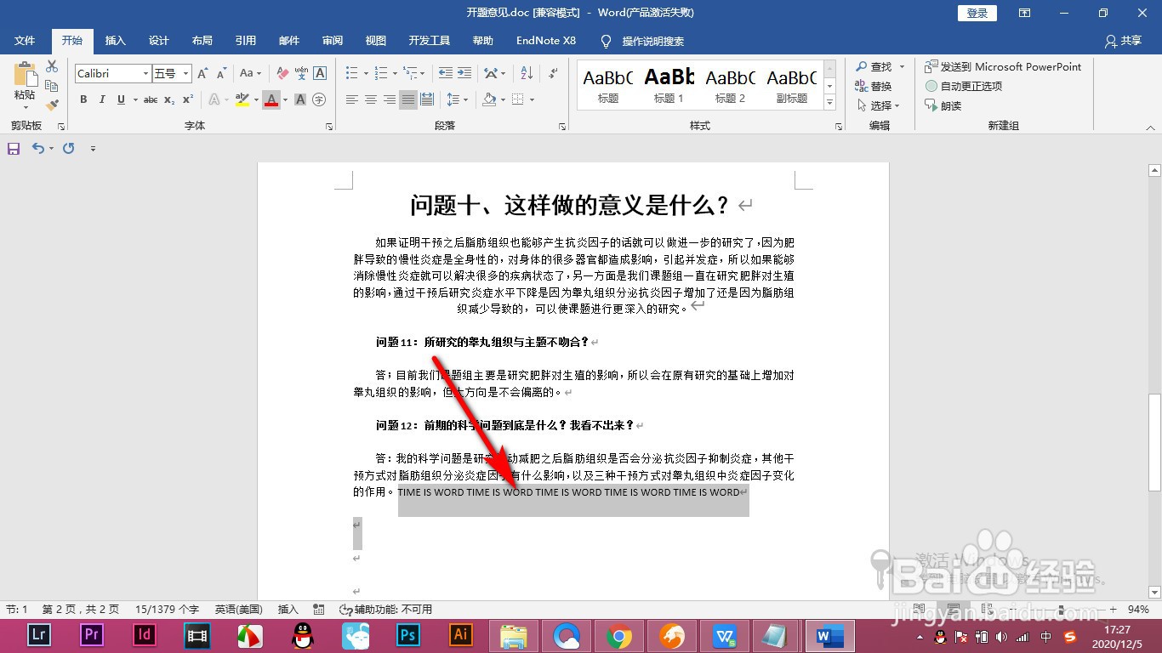Sort text with A-Z sort icon
1162x653 pixels.
[x=527, y=74]
